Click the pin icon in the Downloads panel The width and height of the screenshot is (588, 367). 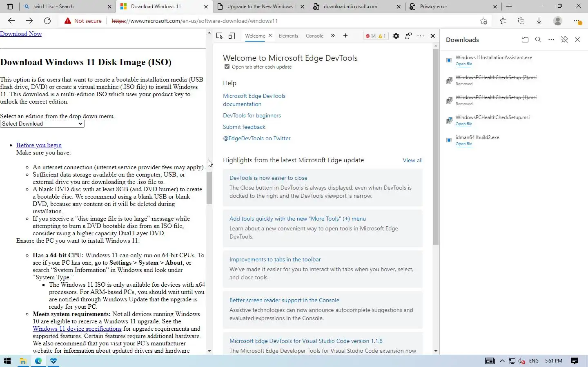[564, 40]
